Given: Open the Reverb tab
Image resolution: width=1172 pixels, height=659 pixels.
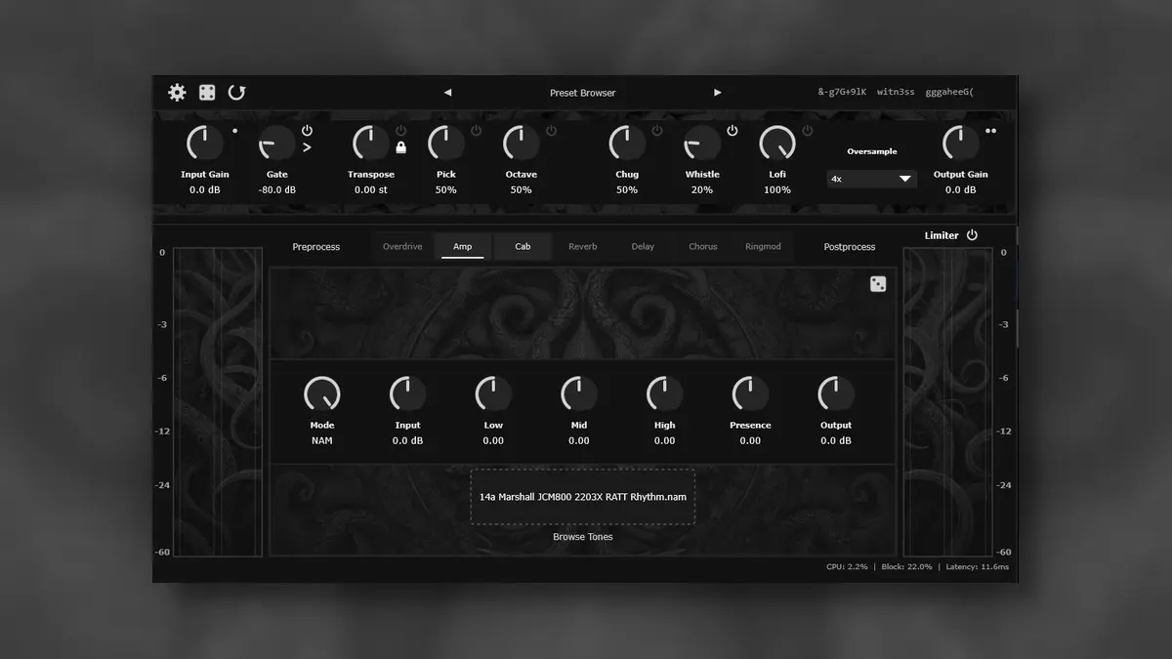Looking at the screenshot, I should pos(583,246).
